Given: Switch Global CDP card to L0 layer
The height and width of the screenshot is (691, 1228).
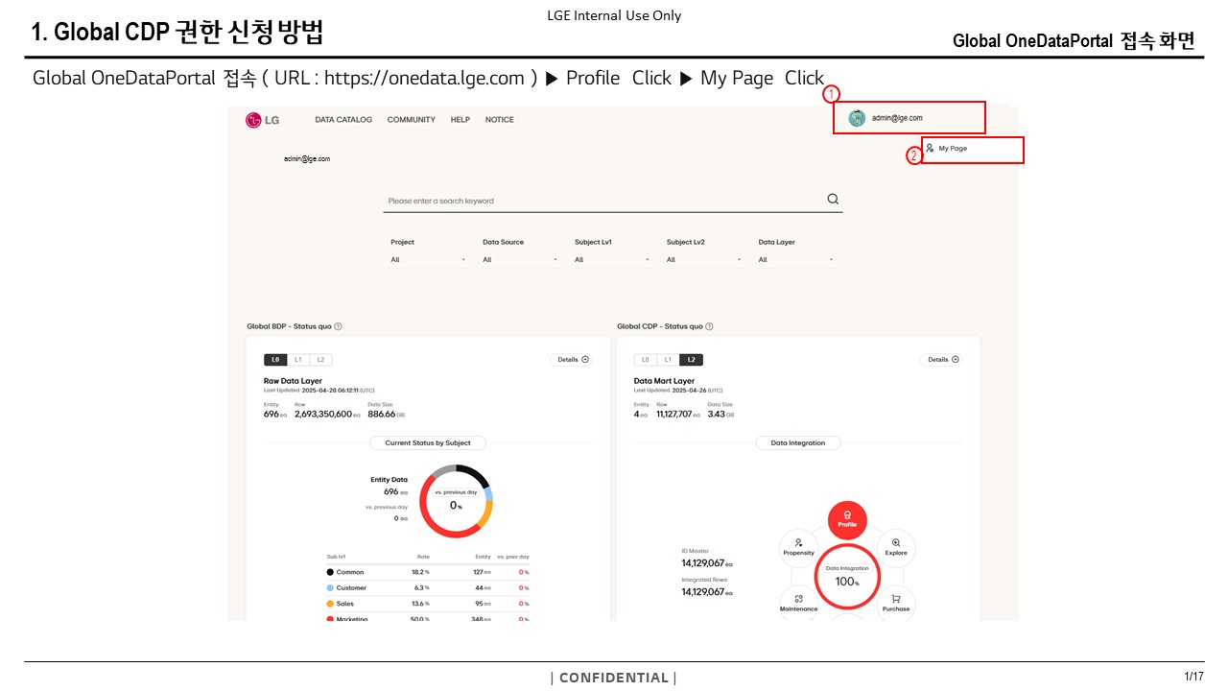Looking at the screenshot, I should point(646,360).
